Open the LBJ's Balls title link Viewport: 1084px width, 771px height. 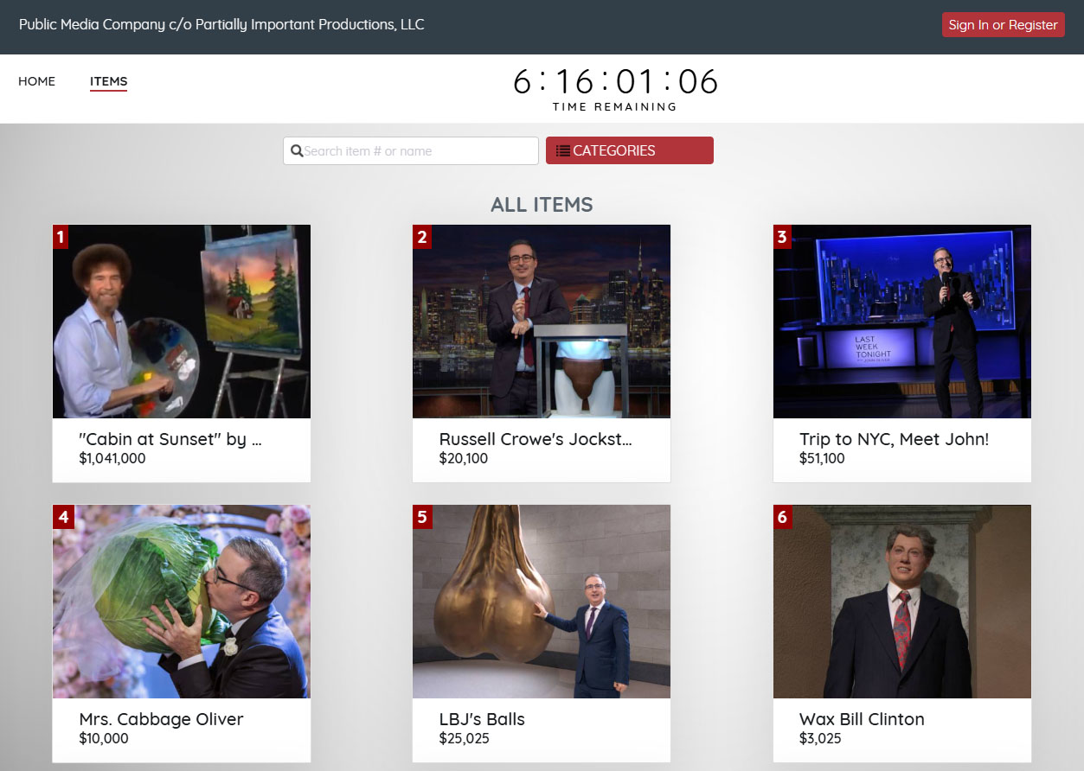(482, 719)
